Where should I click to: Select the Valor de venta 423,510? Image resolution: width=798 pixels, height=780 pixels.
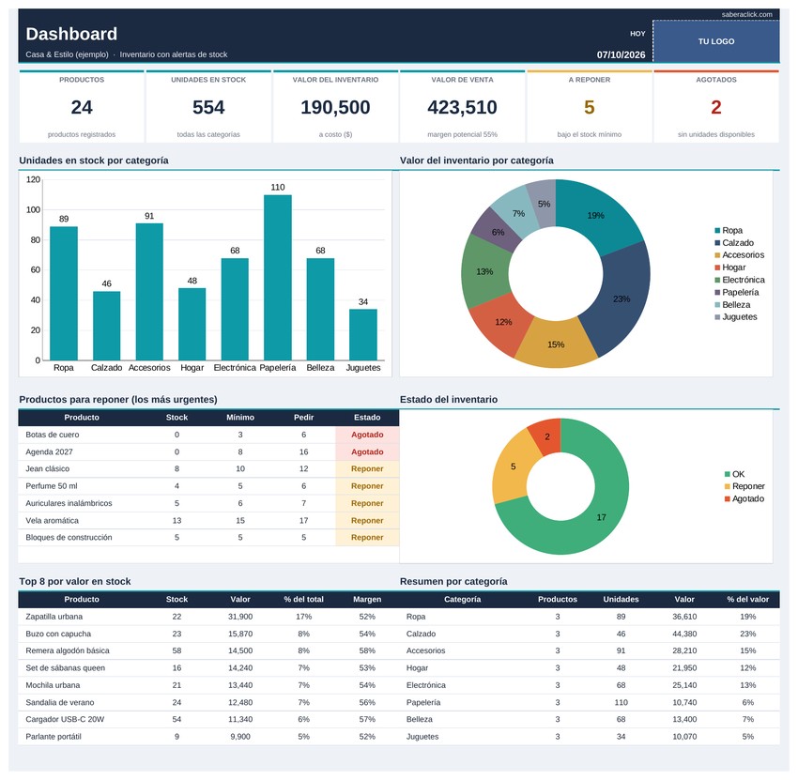pos(462,107)
